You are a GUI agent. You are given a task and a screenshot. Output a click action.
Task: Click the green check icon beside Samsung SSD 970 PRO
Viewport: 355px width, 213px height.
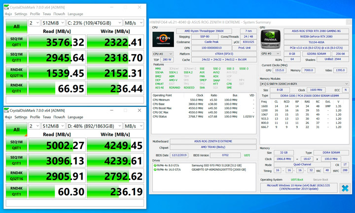(x=155, y=166)
